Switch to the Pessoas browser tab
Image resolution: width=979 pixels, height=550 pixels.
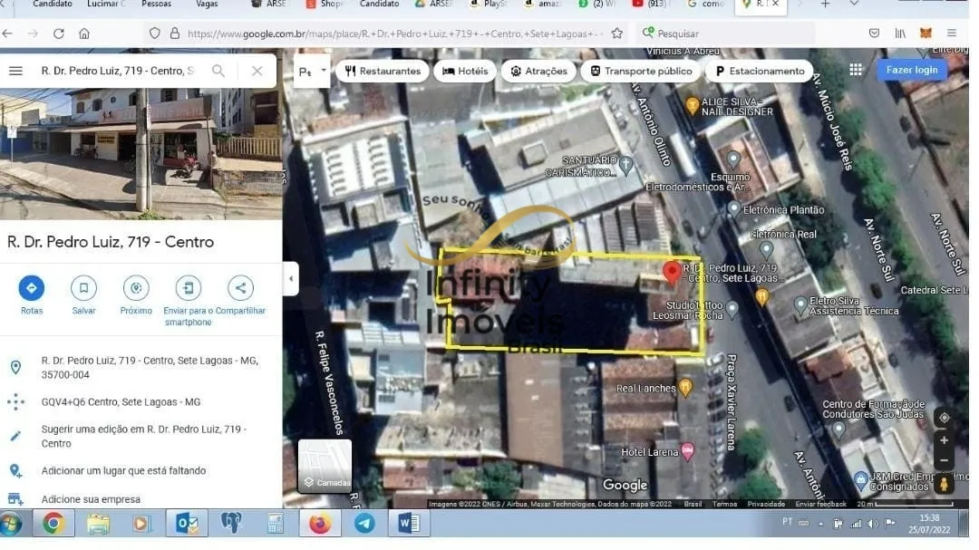point(156,5)
